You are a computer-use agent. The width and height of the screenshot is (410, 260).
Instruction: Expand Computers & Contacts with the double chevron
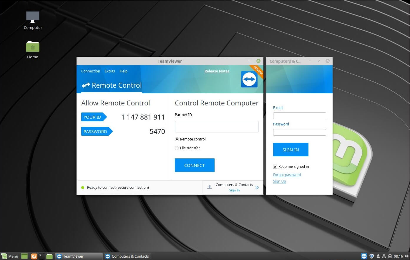coord(257,187)
